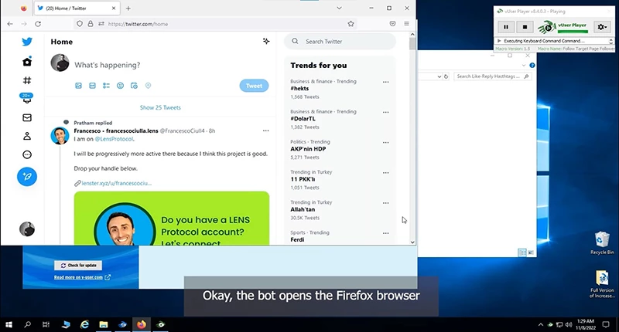
Task: Stop the vUser Player macro
Action: coord(525,27)
